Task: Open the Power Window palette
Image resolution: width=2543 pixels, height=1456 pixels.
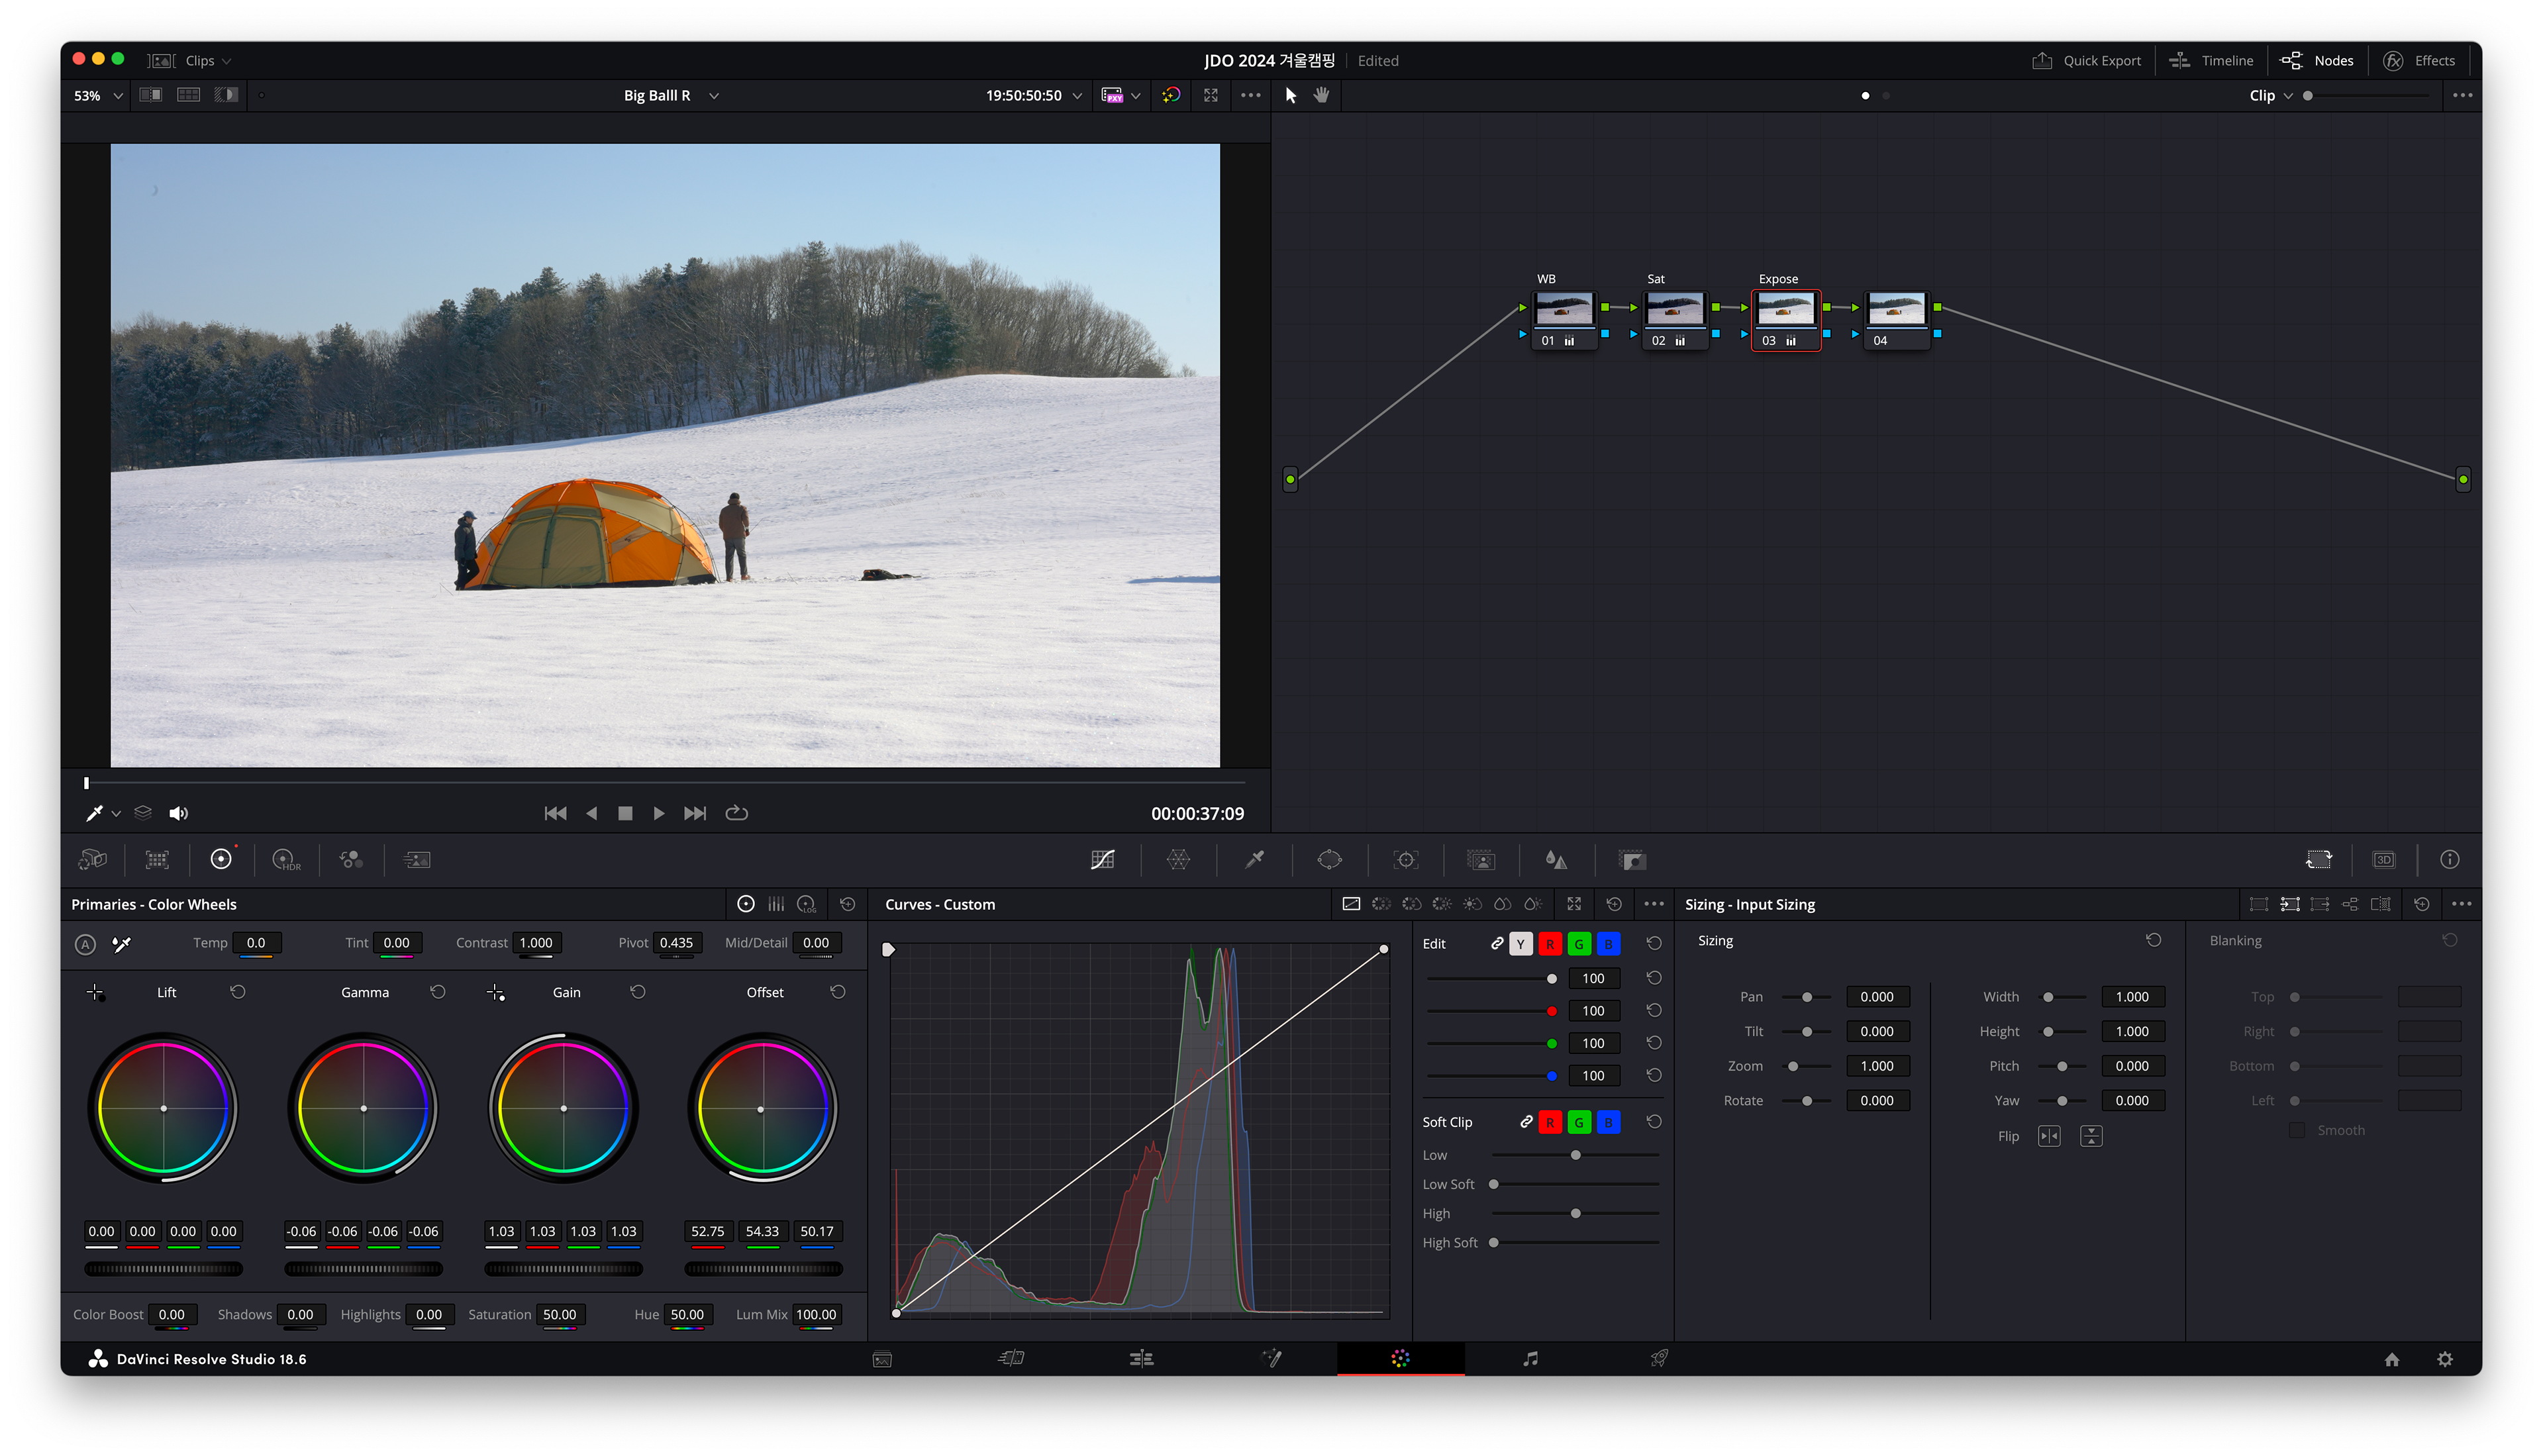Action: click(1329, 859)
